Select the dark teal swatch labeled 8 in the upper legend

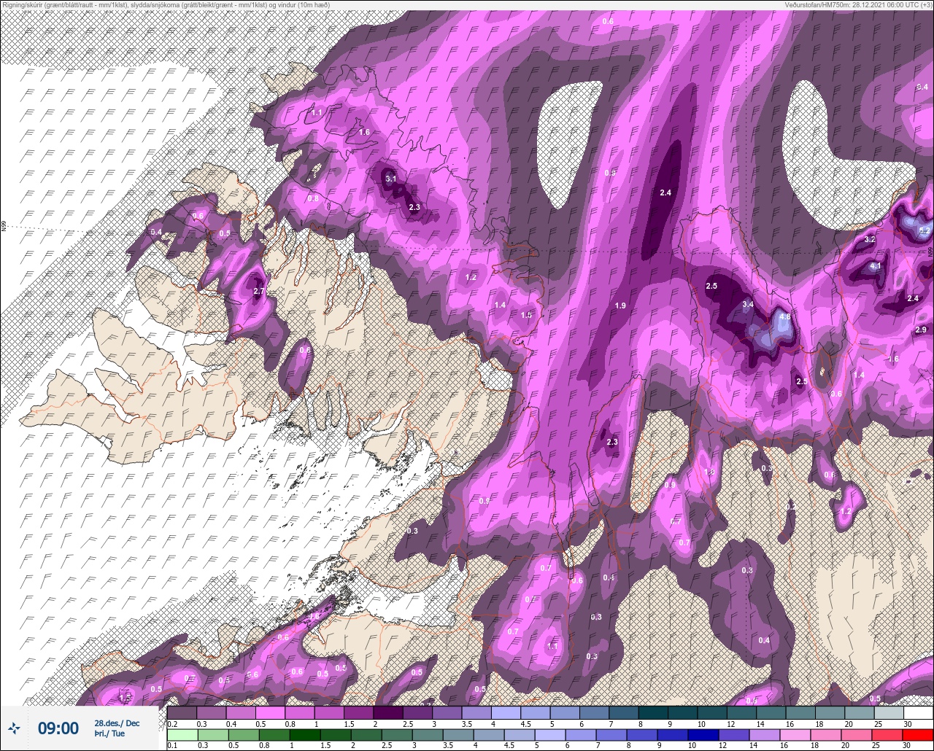point(653,712)
